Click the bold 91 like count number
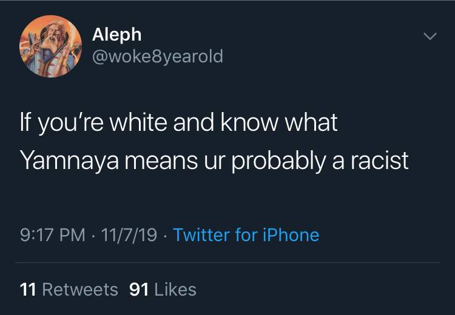 click(x=139, y=290)
